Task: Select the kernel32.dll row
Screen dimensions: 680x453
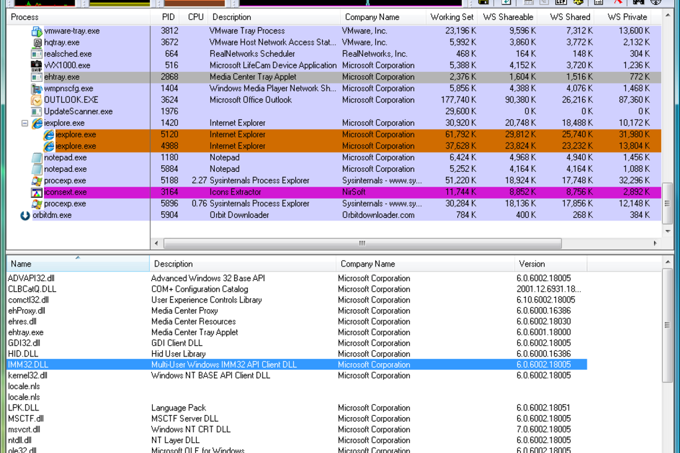Action: click(x=297, y=376)
